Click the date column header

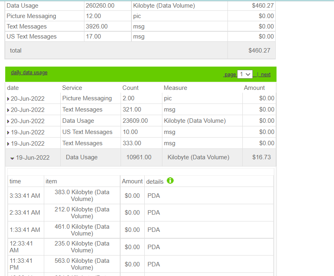13,88
